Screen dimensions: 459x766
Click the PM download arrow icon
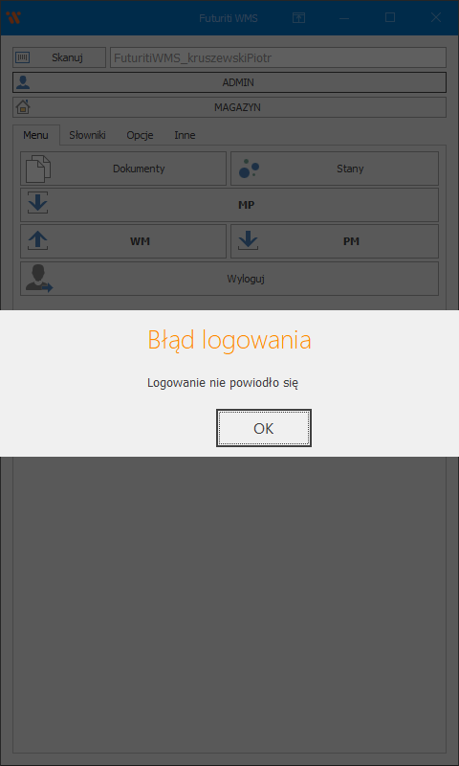[x=249, y=240]
